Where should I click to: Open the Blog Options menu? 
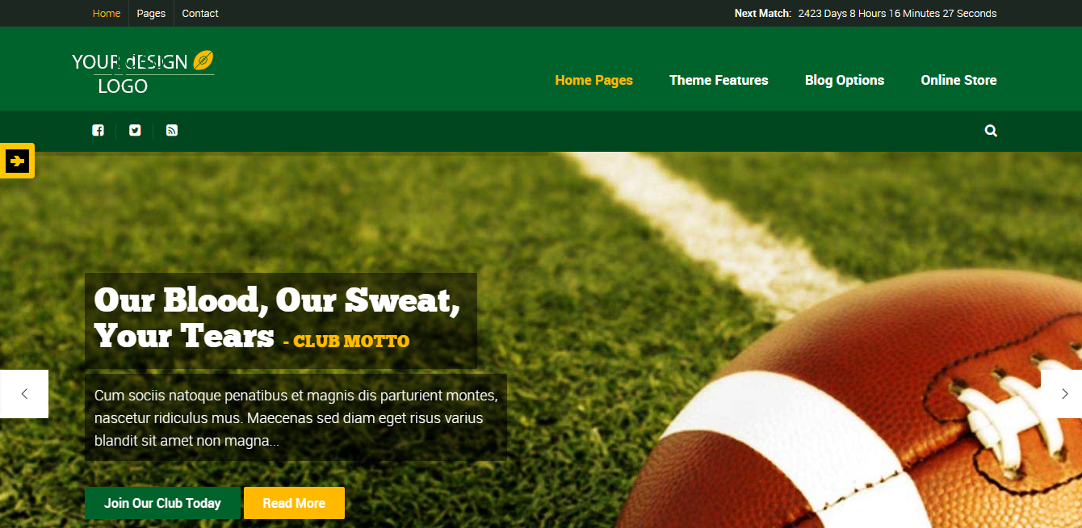(845, 80)
